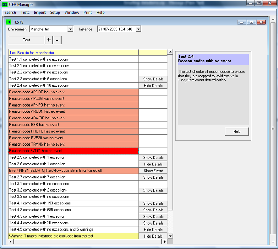Screen dimensions: 278x249
Task: Click the plus button beside Test
Action: pos(49,40)
